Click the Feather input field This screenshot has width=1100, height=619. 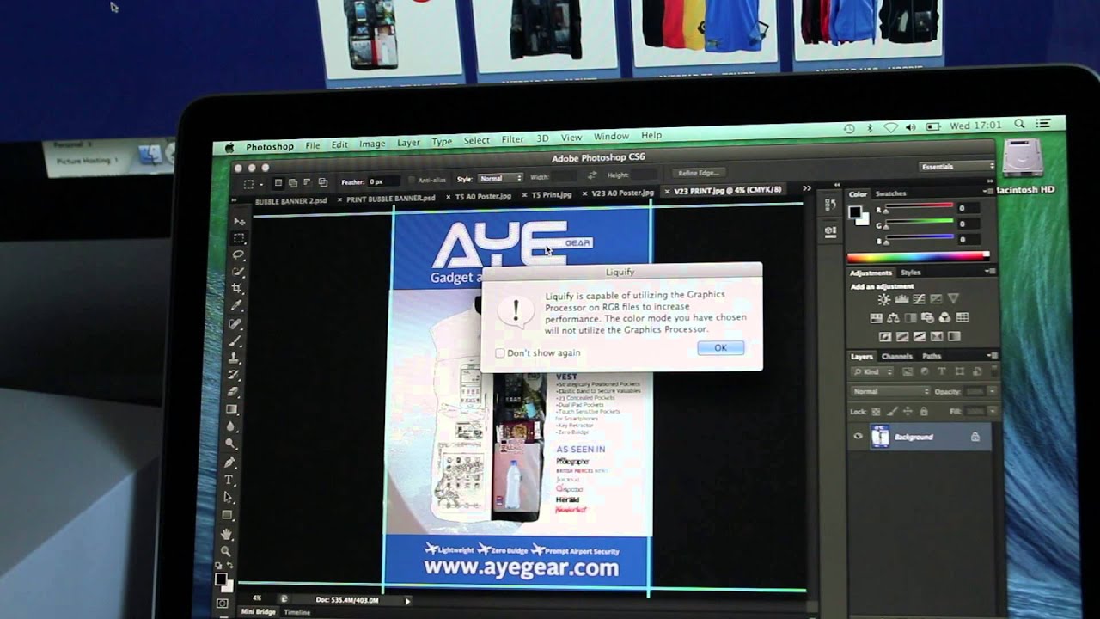tap(384, 181)
